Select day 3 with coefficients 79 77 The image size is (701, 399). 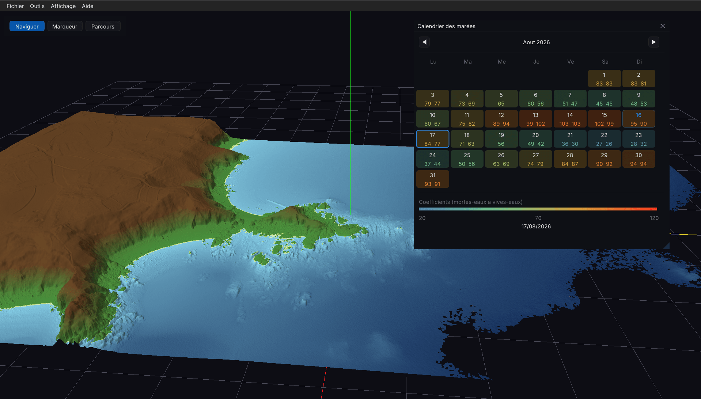(x=432, y=99)
